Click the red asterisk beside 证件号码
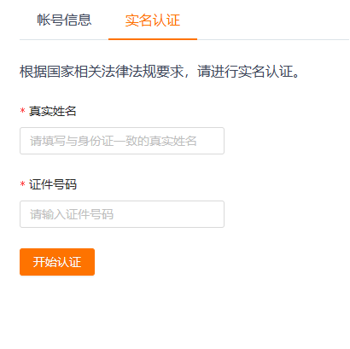 (x=23, y=184)
